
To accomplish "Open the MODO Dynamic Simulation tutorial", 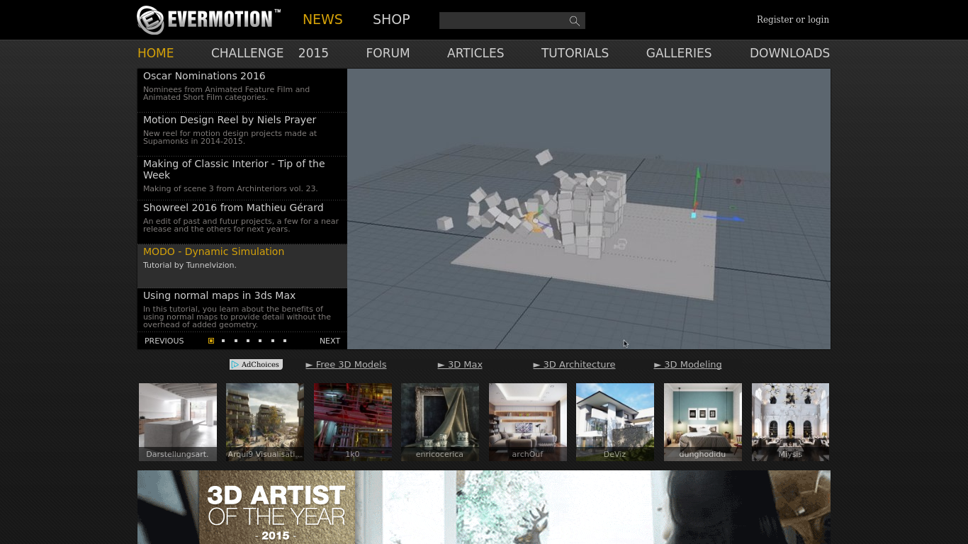I will click(213, 251).
